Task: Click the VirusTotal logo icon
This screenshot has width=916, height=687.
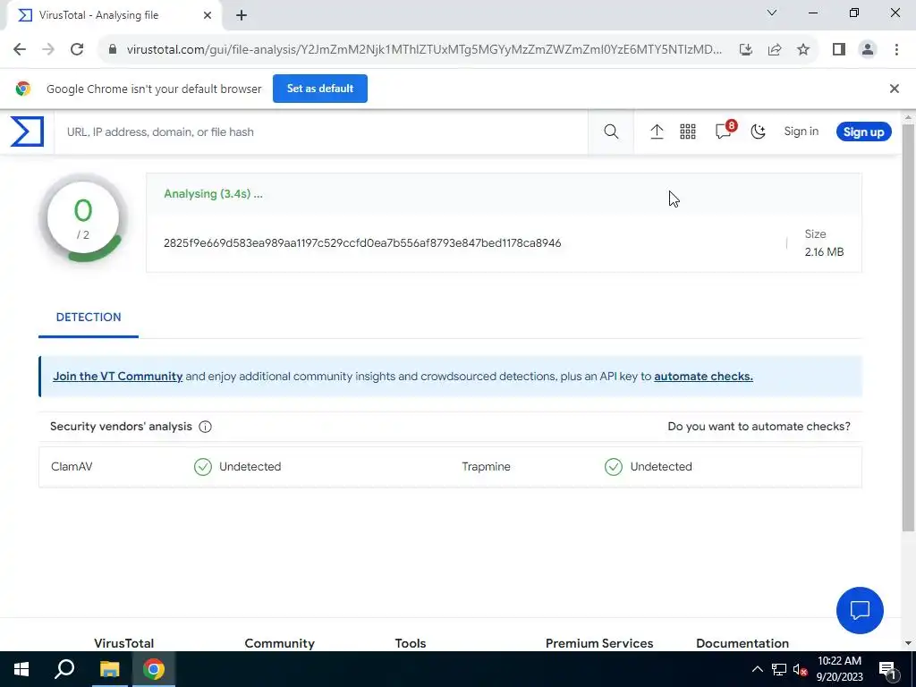Action: pyautogui.click(x=27, y=131)
